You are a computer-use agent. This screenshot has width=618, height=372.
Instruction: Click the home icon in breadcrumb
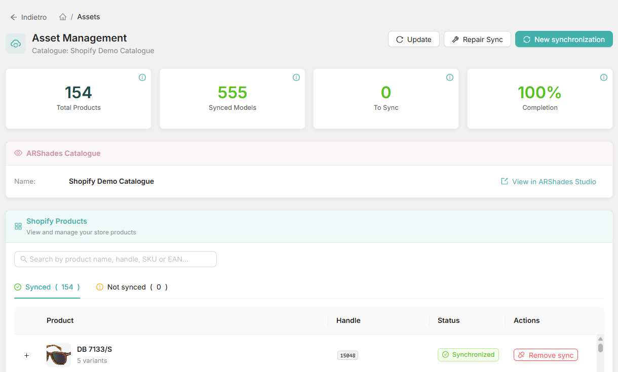[63, 17]
